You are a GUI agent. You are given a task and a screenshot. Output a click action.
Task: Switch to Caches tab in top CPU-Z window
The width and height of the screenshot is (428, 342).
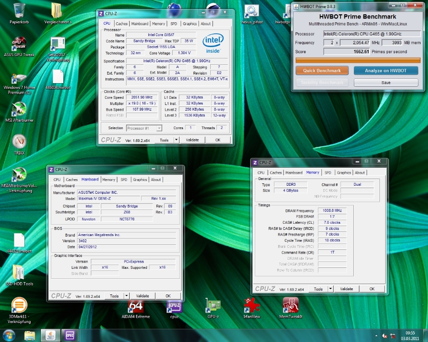point(121,24)
